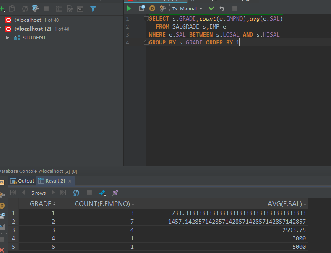Close the Result 21 tab
Viewport: 331px width, 253px height.
click(x=70, y=181)
